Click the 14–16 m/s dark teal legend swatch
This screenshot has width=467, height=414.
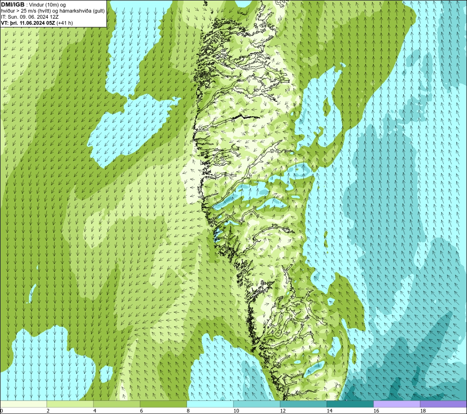(350, 404)
